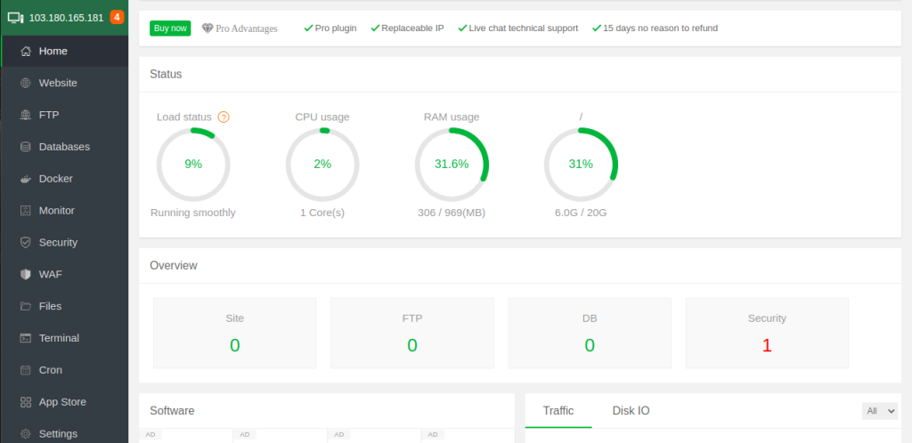Click the Pro Advantages link
The image size is (912, 443).
tap(240, 28)
